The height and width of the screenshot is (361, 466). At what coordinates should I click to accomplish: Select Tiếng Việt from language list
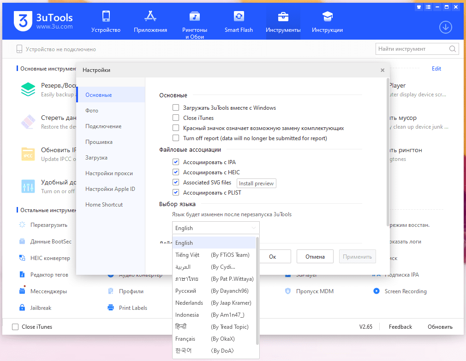pyautogui.click(x=214, y=254)
